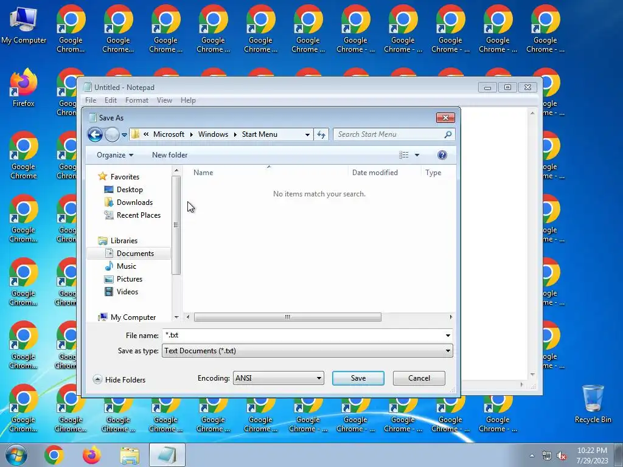This screenshot has width=623, height=467.
Task: Click the magnifier search icon
Action: [448, 134]
